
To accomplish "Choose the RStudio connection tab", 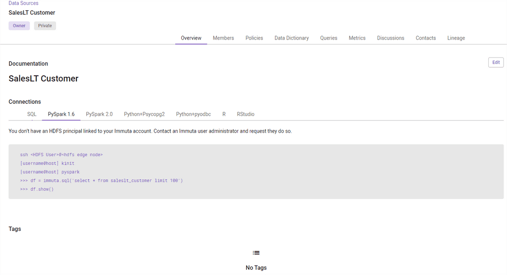I will [246, 114].
